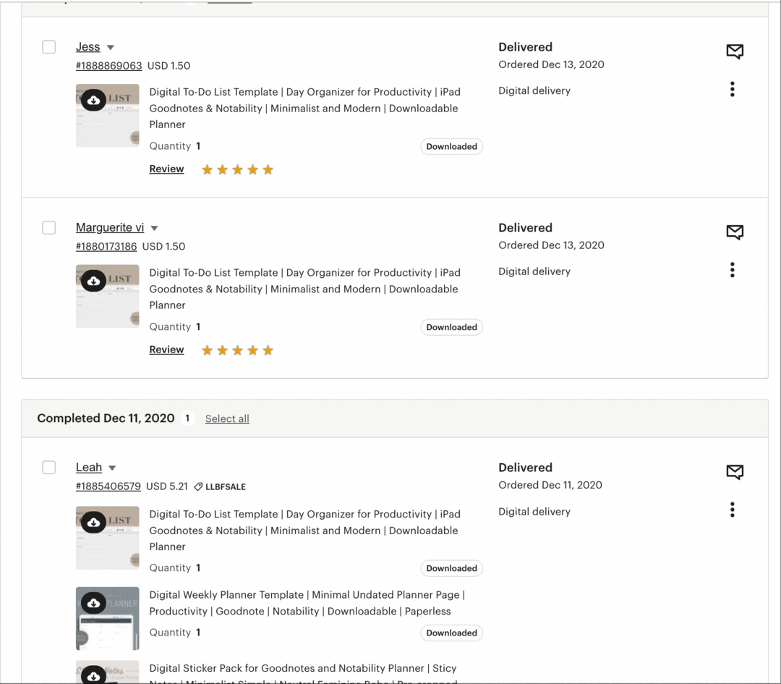Click five-star rating on Jess's order
The width and height of the screenshot is (781, 684).
(237, 169)
